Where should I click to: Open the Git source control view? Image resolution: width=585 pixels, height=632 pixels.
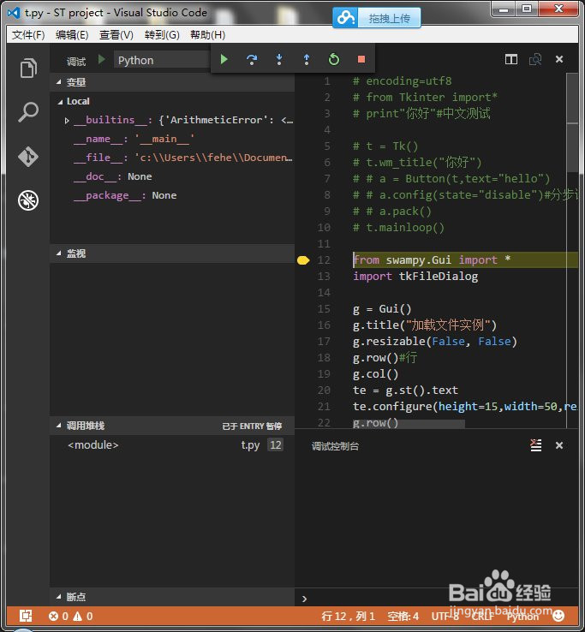28,156
